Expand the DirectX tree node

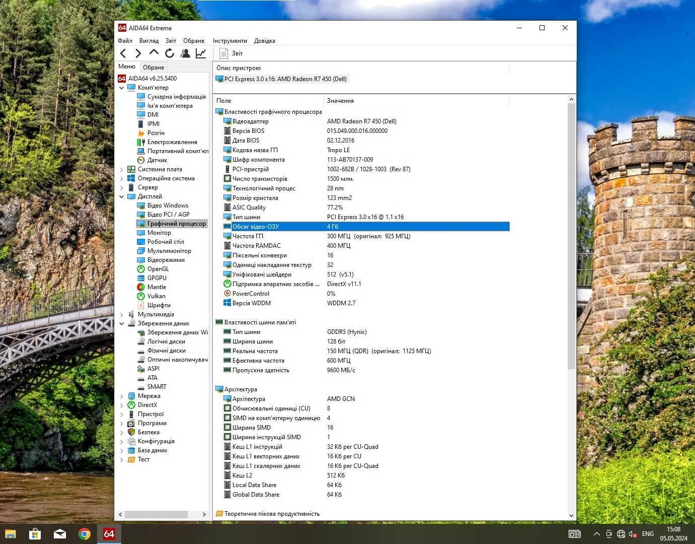(122, 405)
